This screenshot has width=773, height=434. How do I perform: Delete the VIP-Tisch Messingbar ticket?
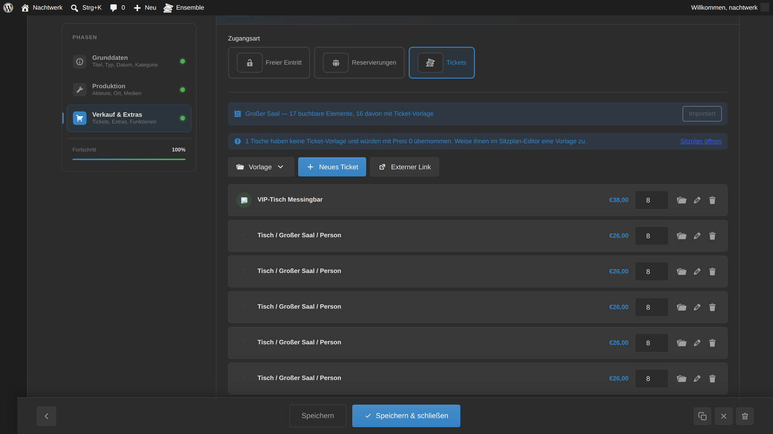click(x=712, y=200)
